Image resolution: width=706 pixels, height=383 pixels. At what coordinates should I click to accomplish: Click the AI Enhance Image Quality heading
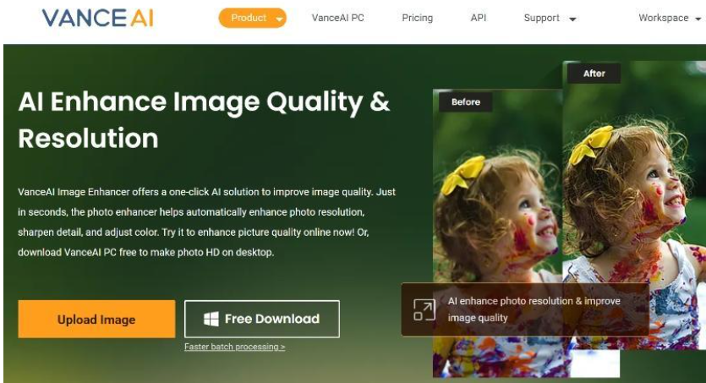click(x=204, y=120)
